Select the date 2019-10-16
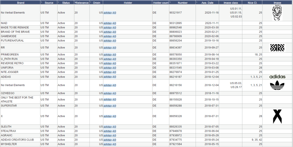The height and width of the screenshot is (147, 293). click(x=212, y=41)
